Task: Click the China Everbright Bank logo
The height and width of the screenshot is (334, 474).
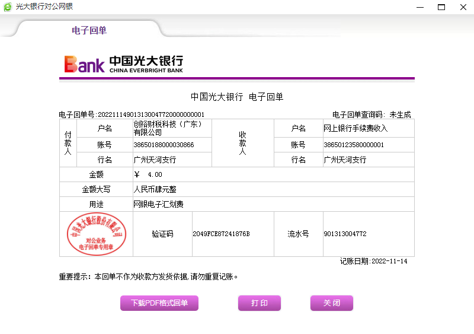Action: click(x=124, y=64)
